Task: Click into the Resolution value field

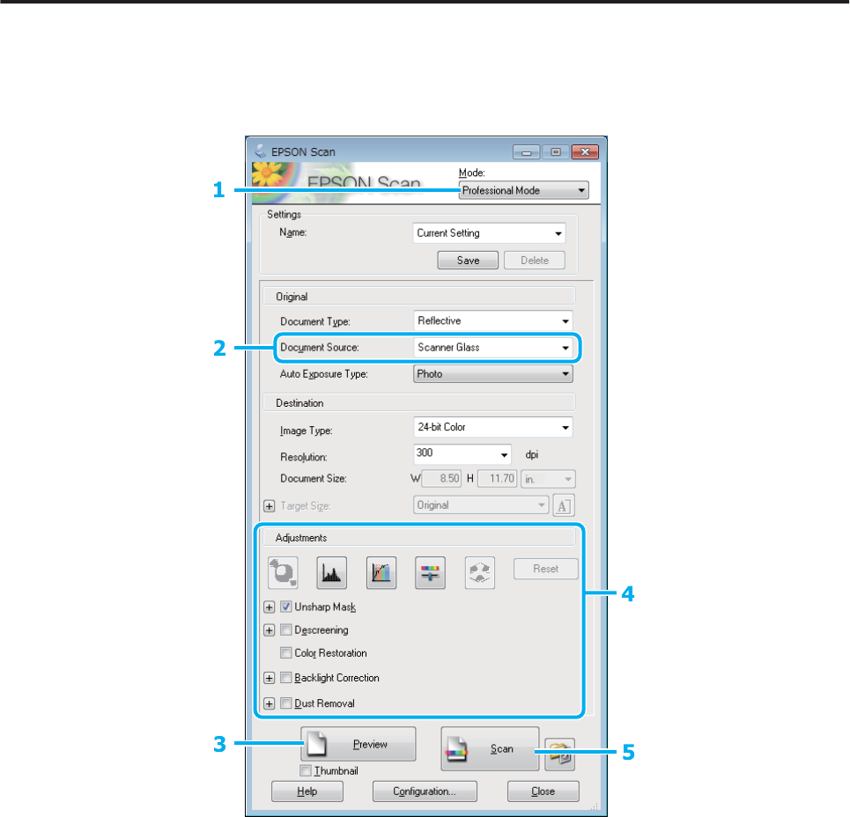Action: (x=455, y=454)
